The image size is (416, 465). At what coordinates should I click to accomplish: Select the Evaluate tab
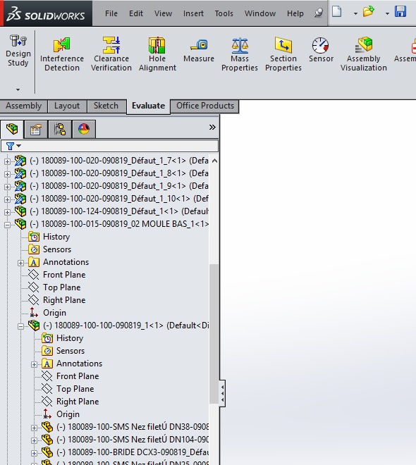(x=148, y=106)
